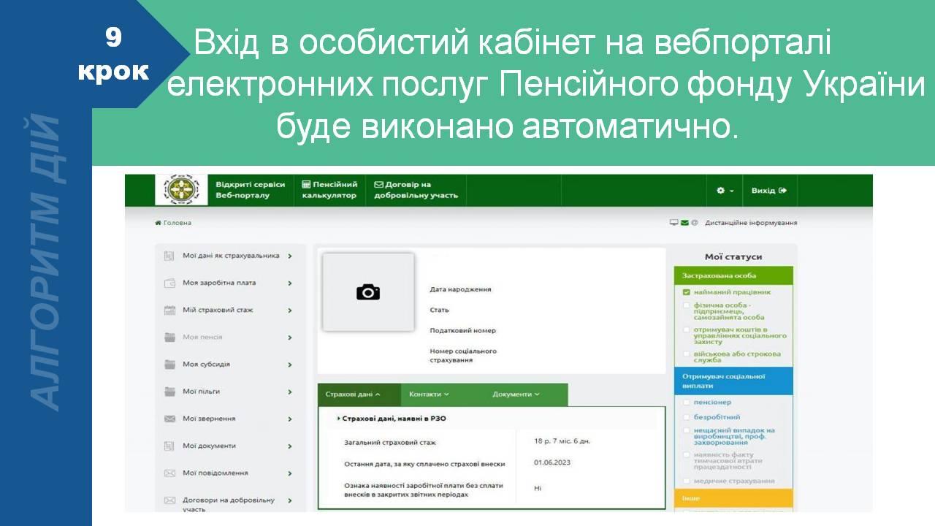Go to Головна breadcrumb
The width and height of the screenshot is (935, 526).
[x=177, y=223]
